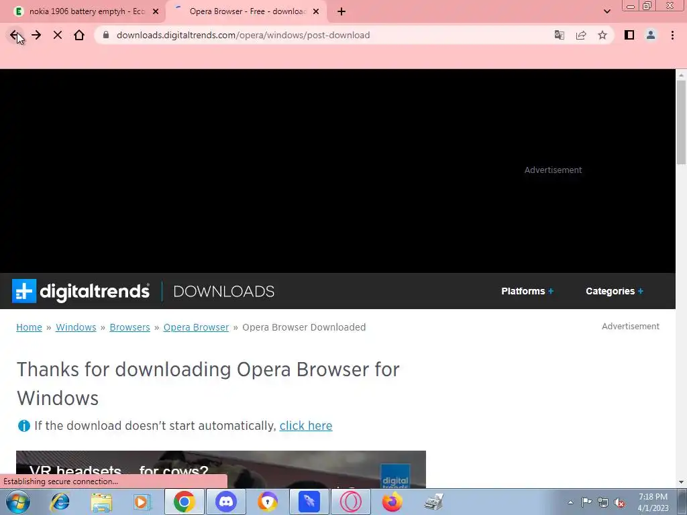Expand the tab search dropdown
Image resolution: width=687 pixels, height=515 pixels.
tap(606, 11)
